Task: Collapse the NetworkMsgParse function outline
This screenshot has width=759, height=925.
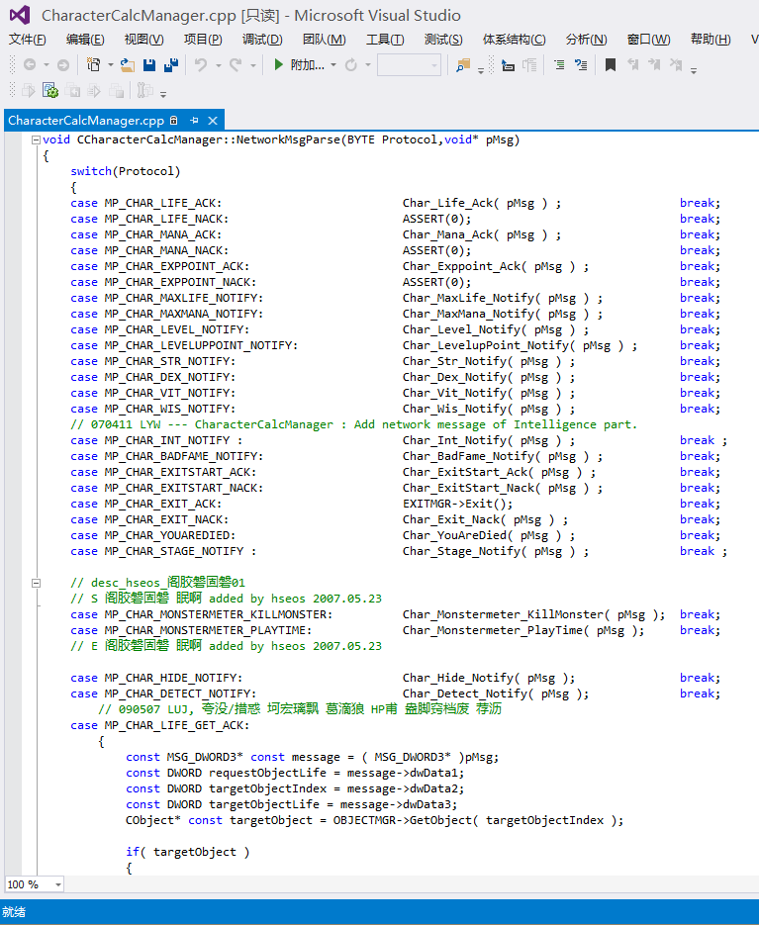Action: 36,139
